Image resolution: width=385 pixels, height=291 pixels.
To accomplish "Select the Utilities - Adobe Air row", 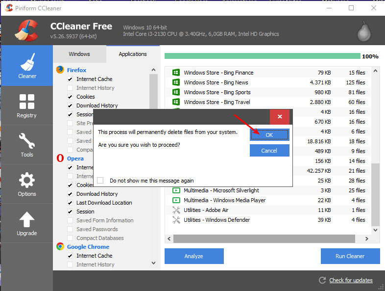I will (x=269, y=210).
